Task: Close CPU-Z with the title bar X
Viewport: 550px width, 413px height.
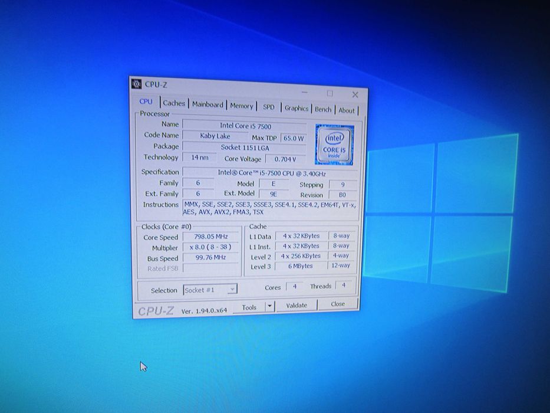Action: pos(355,95)
